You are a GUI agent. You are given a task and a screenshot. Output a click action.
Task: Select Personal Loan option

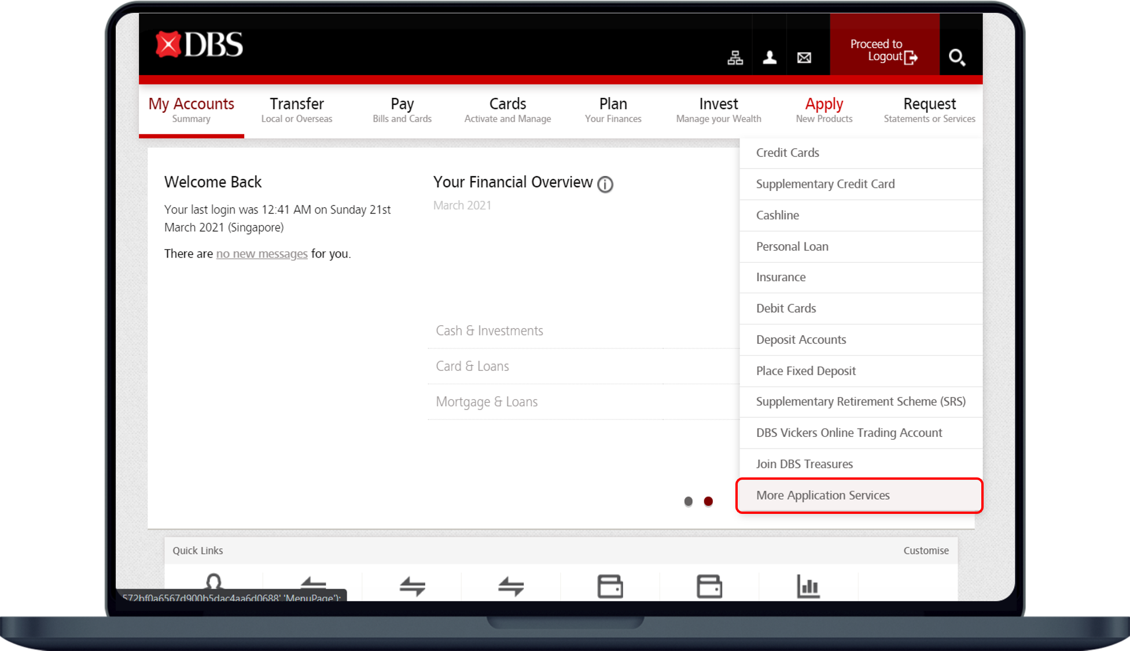861,247
